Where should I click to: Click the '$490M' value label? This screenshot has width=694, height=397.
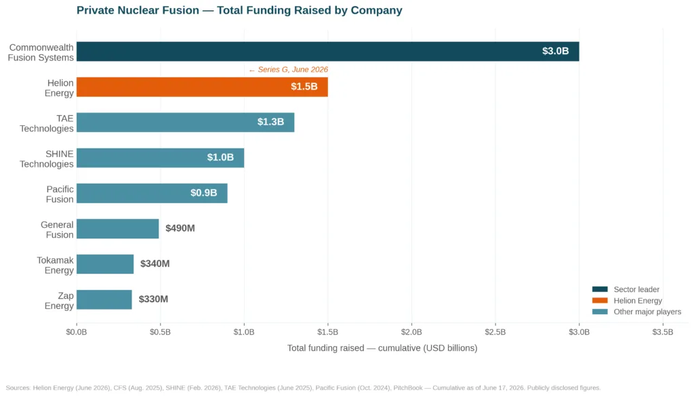tap(180, 228)
